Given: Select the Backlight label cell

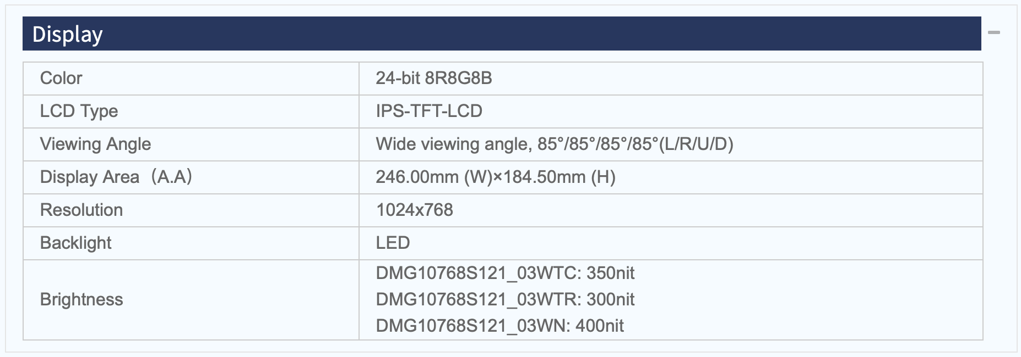Looking at the screenshot, I should coord(191,243).
